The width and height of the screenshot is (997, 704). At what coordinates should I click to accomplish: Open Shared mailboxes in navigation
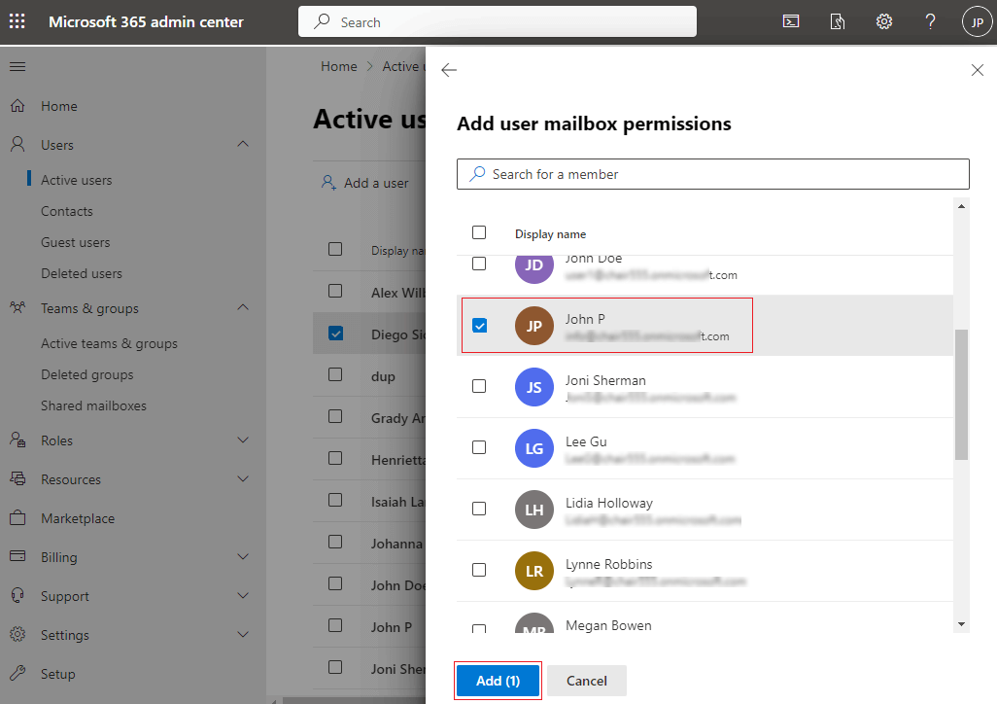(x=93, y=405)
